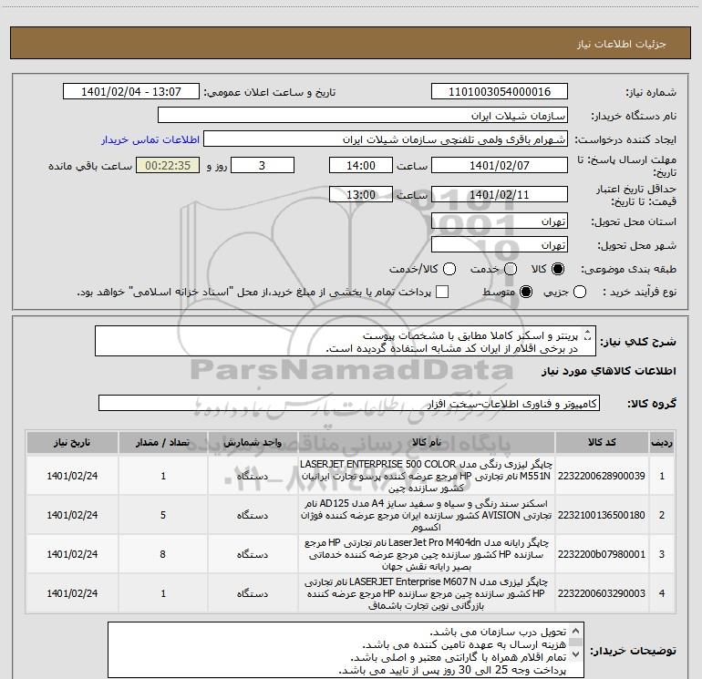This screenshot has width=702, height=679.
Task: Click quantity 5 in scanner row
Action: 163,515
